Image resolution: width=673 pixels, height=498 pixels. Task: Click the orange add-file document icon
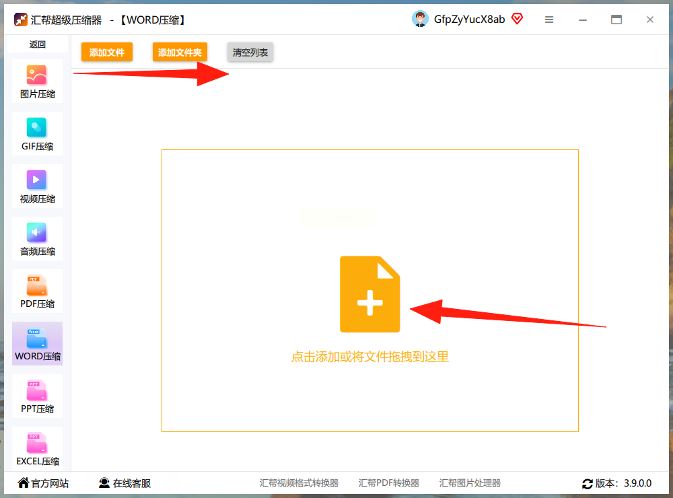(x=370, y=294)
